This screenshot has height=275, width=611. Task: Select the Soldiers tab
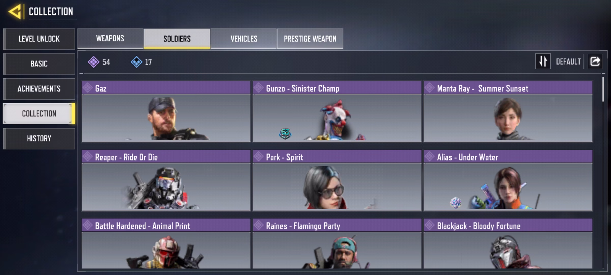177,39
